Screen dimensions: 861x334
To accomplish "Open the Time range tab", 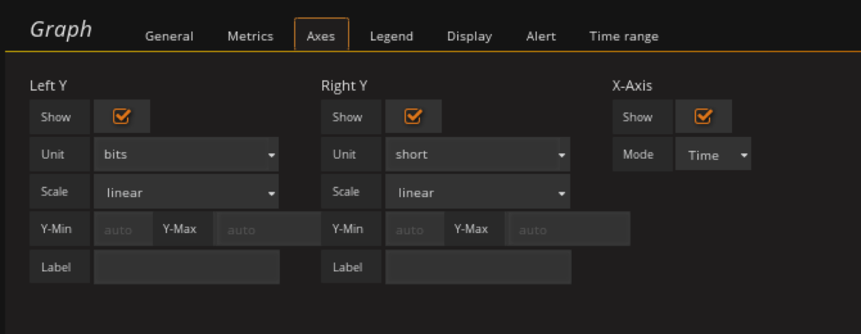I will 624,36.
